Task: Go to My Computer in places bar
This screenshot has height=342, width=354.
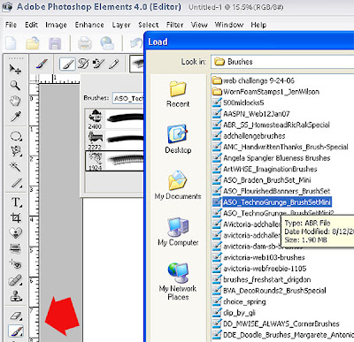Action: click(x=178, y=232)
